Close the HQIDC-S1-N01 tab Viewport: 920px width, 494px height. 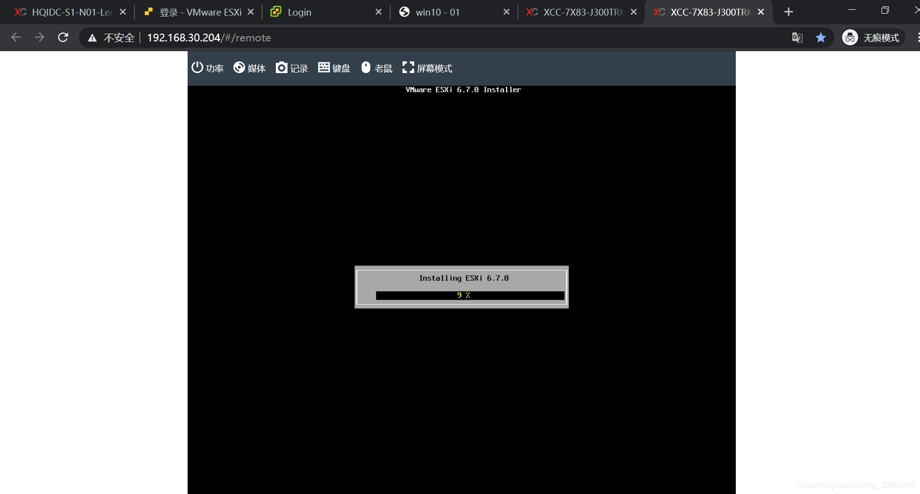pos(123,12)
